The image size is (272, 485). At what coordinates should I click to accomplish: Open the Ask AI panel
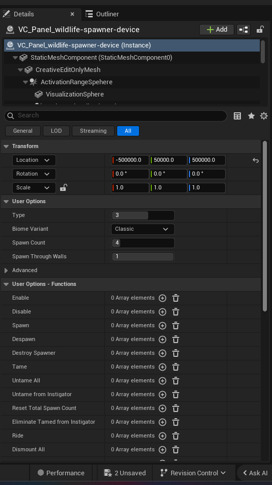pos(255,473)
